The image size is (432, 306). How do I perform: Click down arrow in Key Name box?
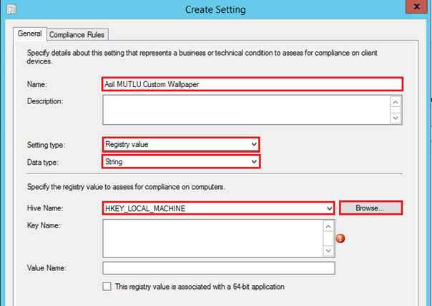pyautogui.click(x=328, y=250)
